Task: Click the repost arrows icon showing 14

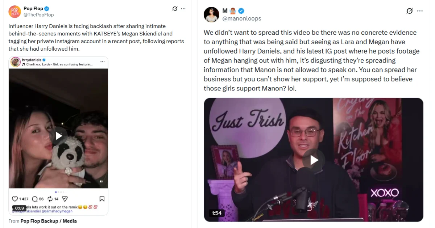Action: [50, 199]
